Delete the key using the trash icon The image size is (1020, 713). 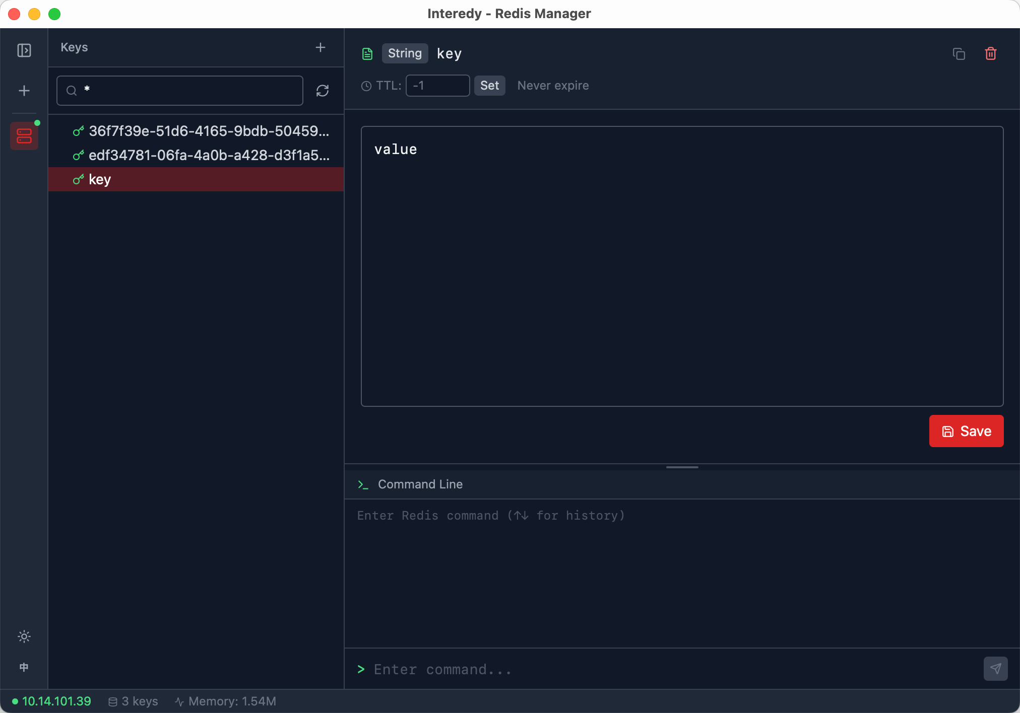tap(990, 53)
